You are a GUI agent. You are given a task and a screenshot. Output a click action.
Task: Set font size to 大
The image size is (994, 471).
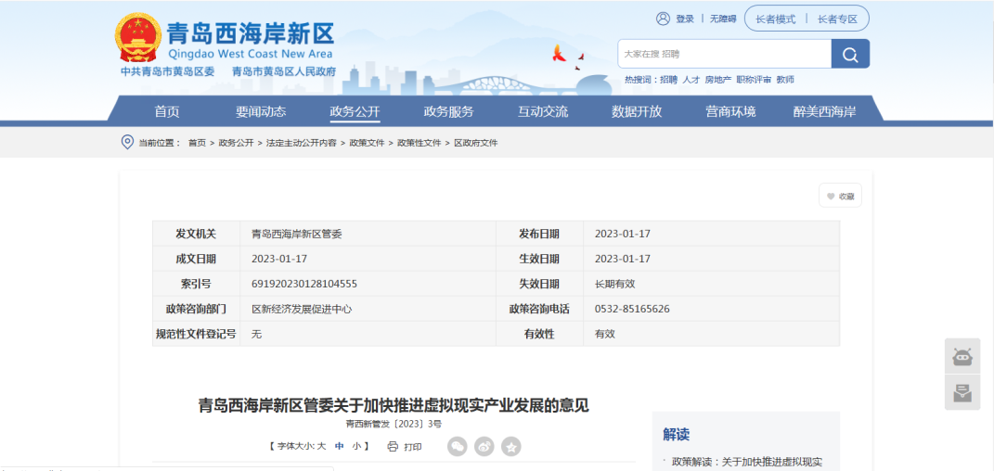tap(321, 447)
